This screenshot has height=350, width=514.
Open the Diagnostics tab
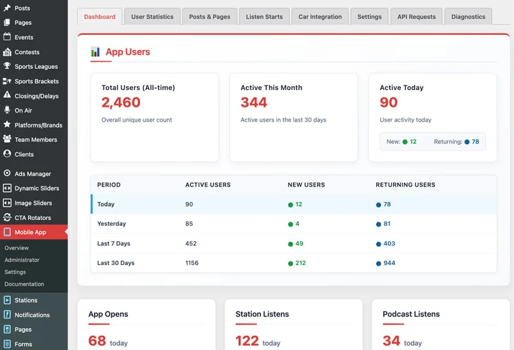pyautogui.click(x=468, y=17)
